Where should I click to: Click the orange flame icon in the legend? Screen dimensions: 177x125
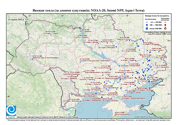click(x=165, y=28)
